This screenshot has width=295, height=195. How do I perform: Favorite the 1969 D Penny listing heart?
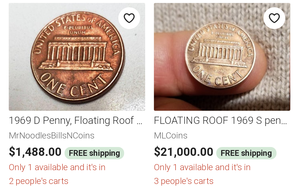[x=129, y=18]
